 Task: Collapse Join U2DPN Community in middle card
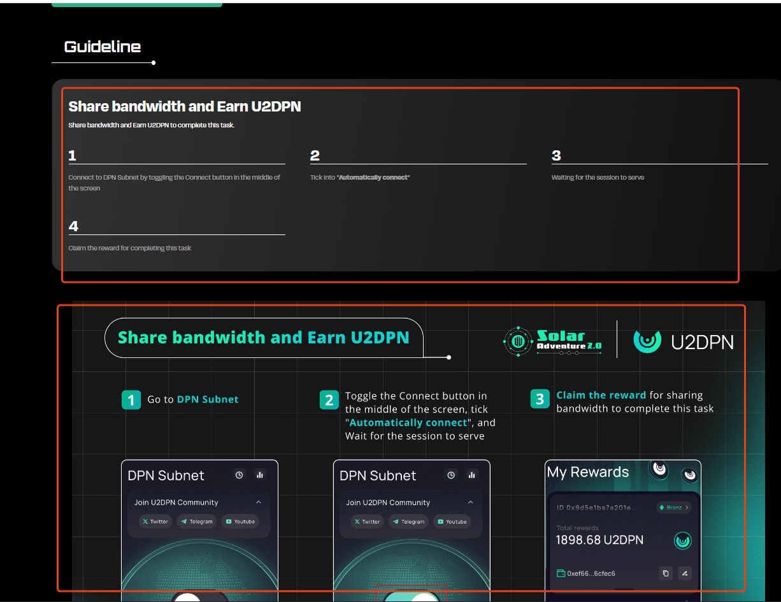tap(471, 503)
